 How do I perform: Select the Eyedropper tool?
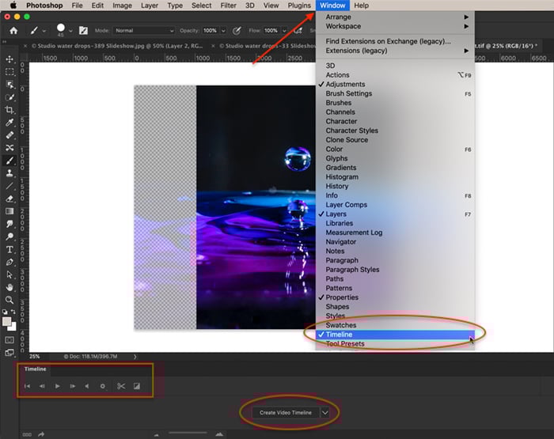9,123
